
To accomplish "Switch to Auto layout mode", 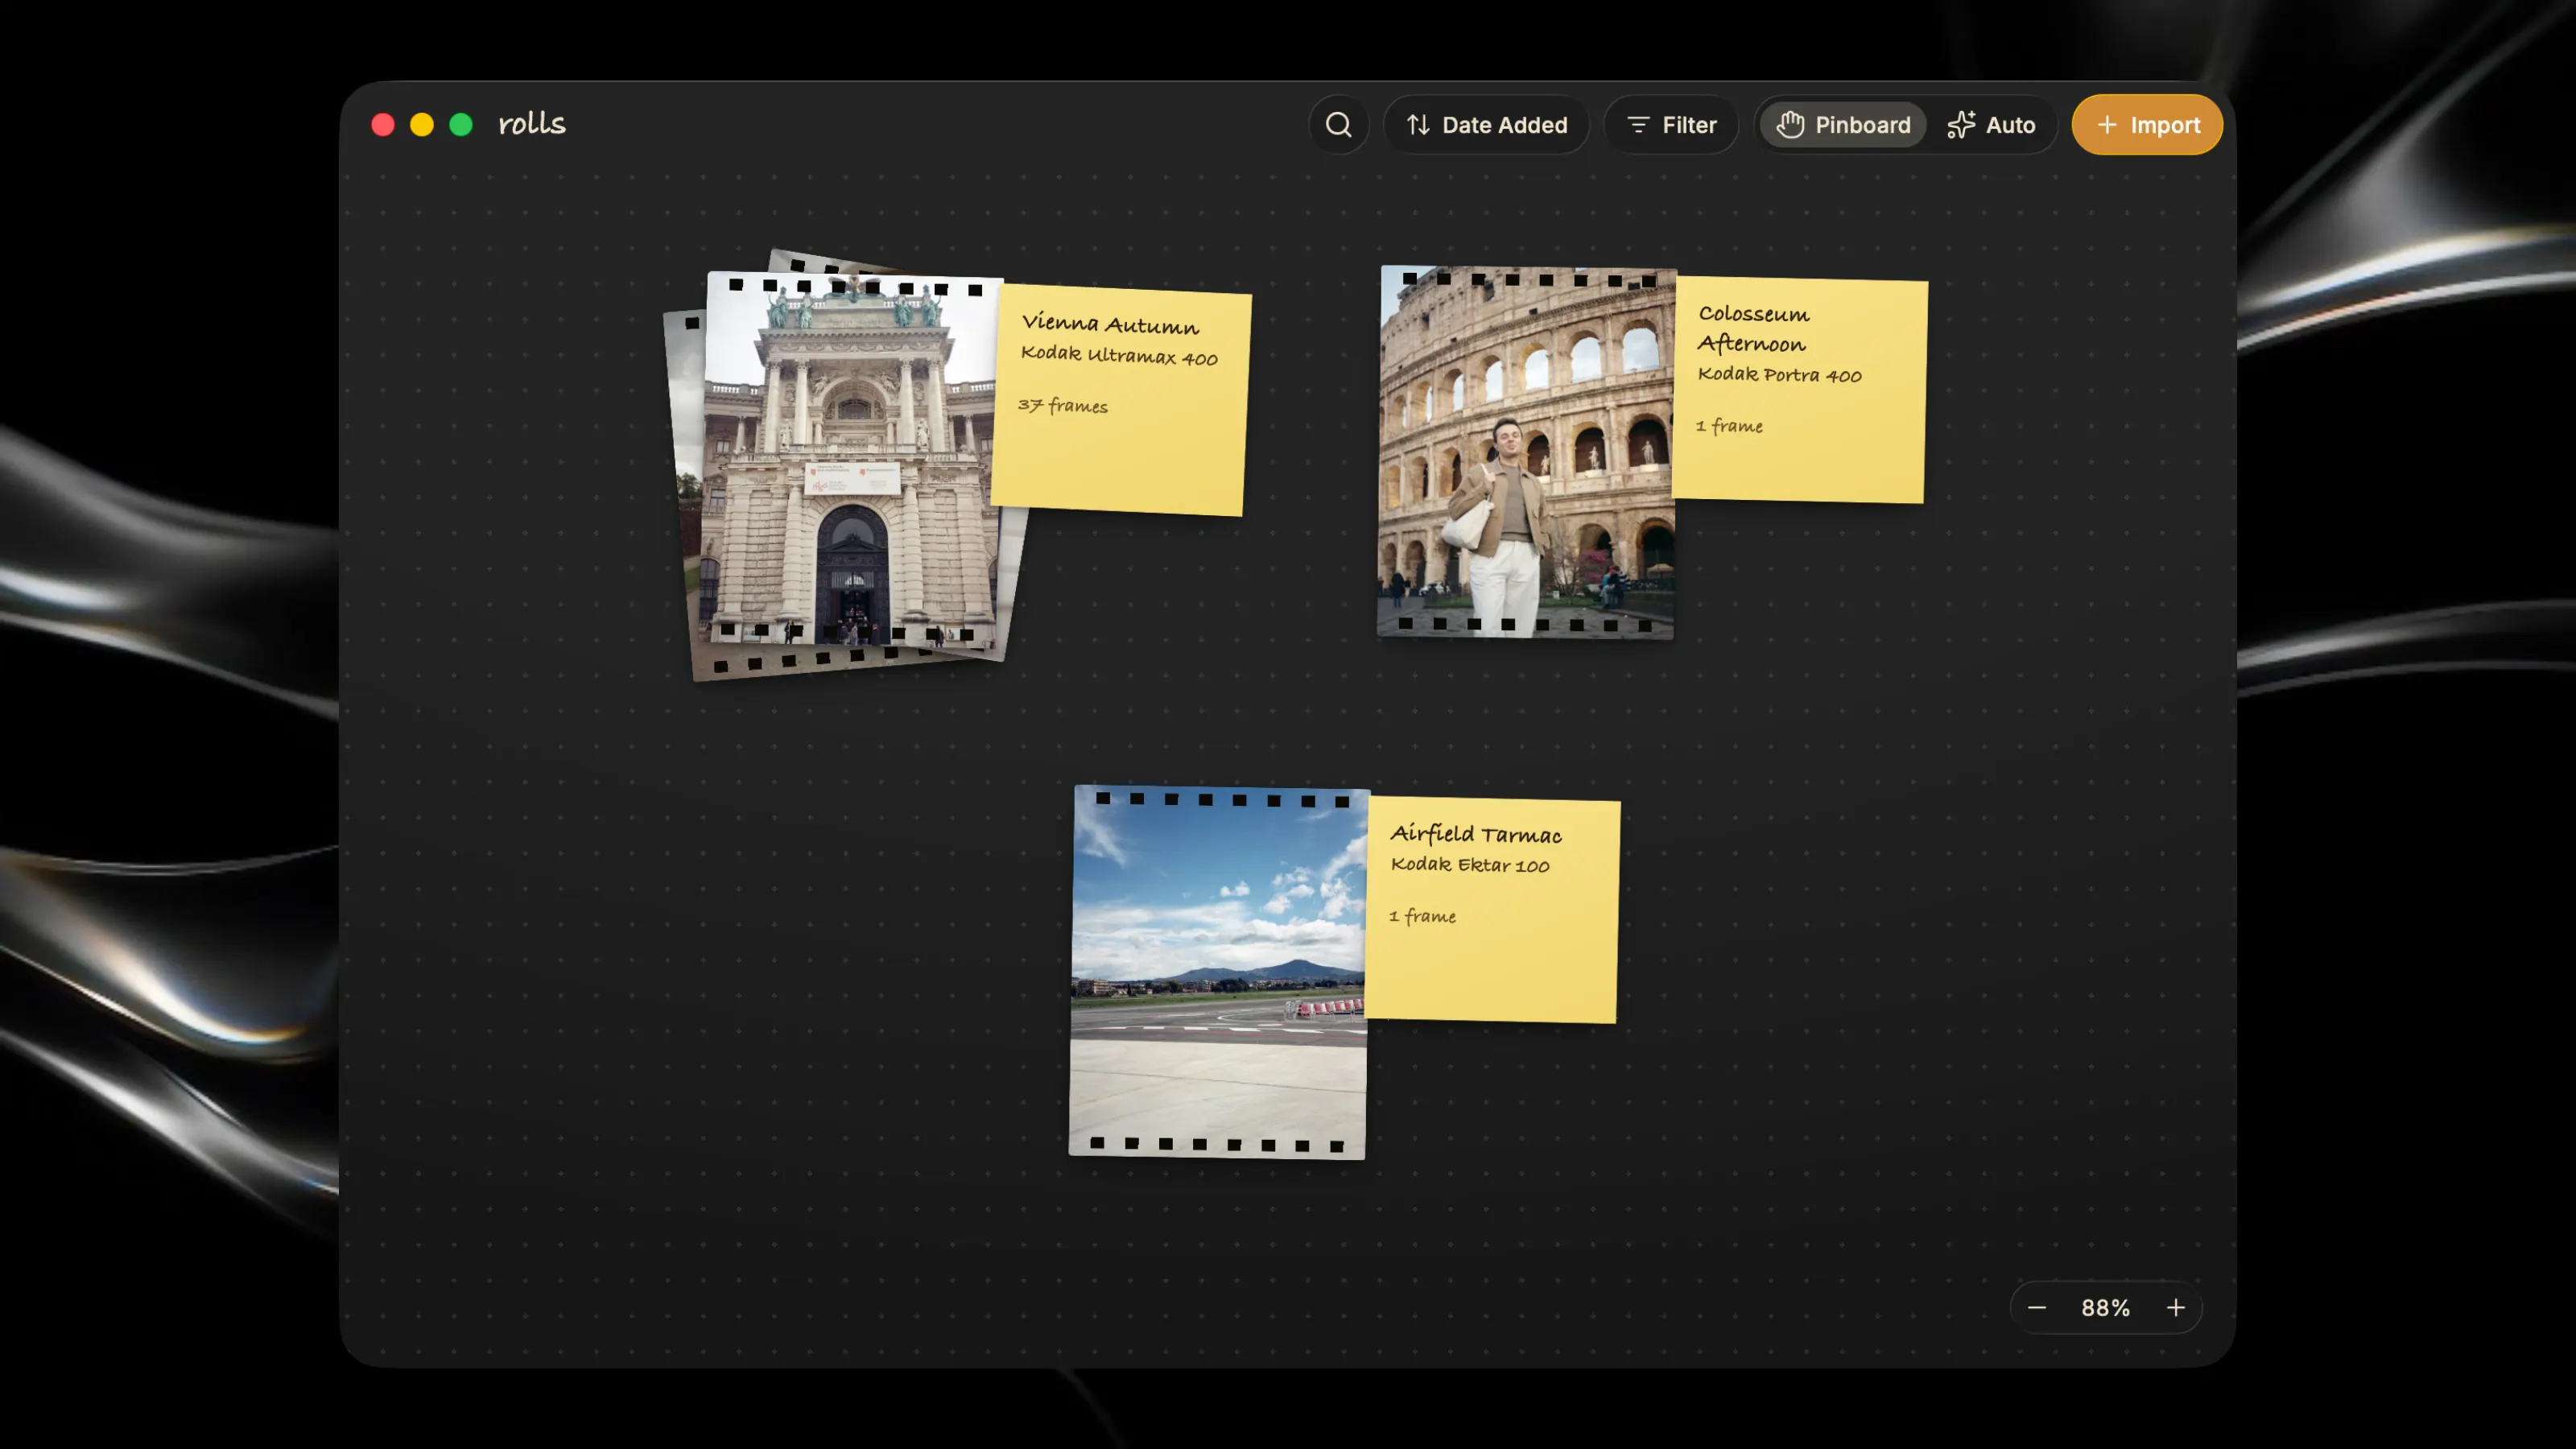I will point(1991,125).
